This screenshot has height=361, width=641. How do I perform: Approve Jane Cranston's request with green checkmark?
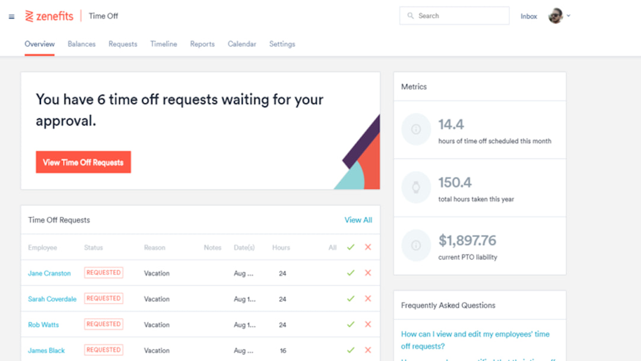point(350,273)
